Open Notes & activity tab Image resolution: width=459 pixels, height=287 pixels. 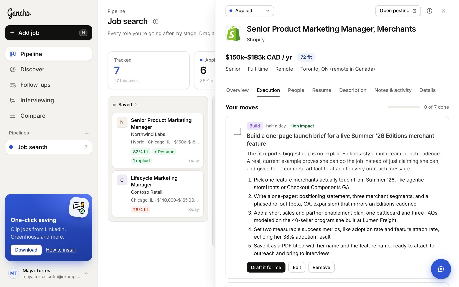coord(393,90)
